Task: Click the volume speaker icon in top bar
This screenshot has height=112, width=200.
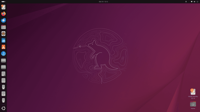Action: [194, 2]
